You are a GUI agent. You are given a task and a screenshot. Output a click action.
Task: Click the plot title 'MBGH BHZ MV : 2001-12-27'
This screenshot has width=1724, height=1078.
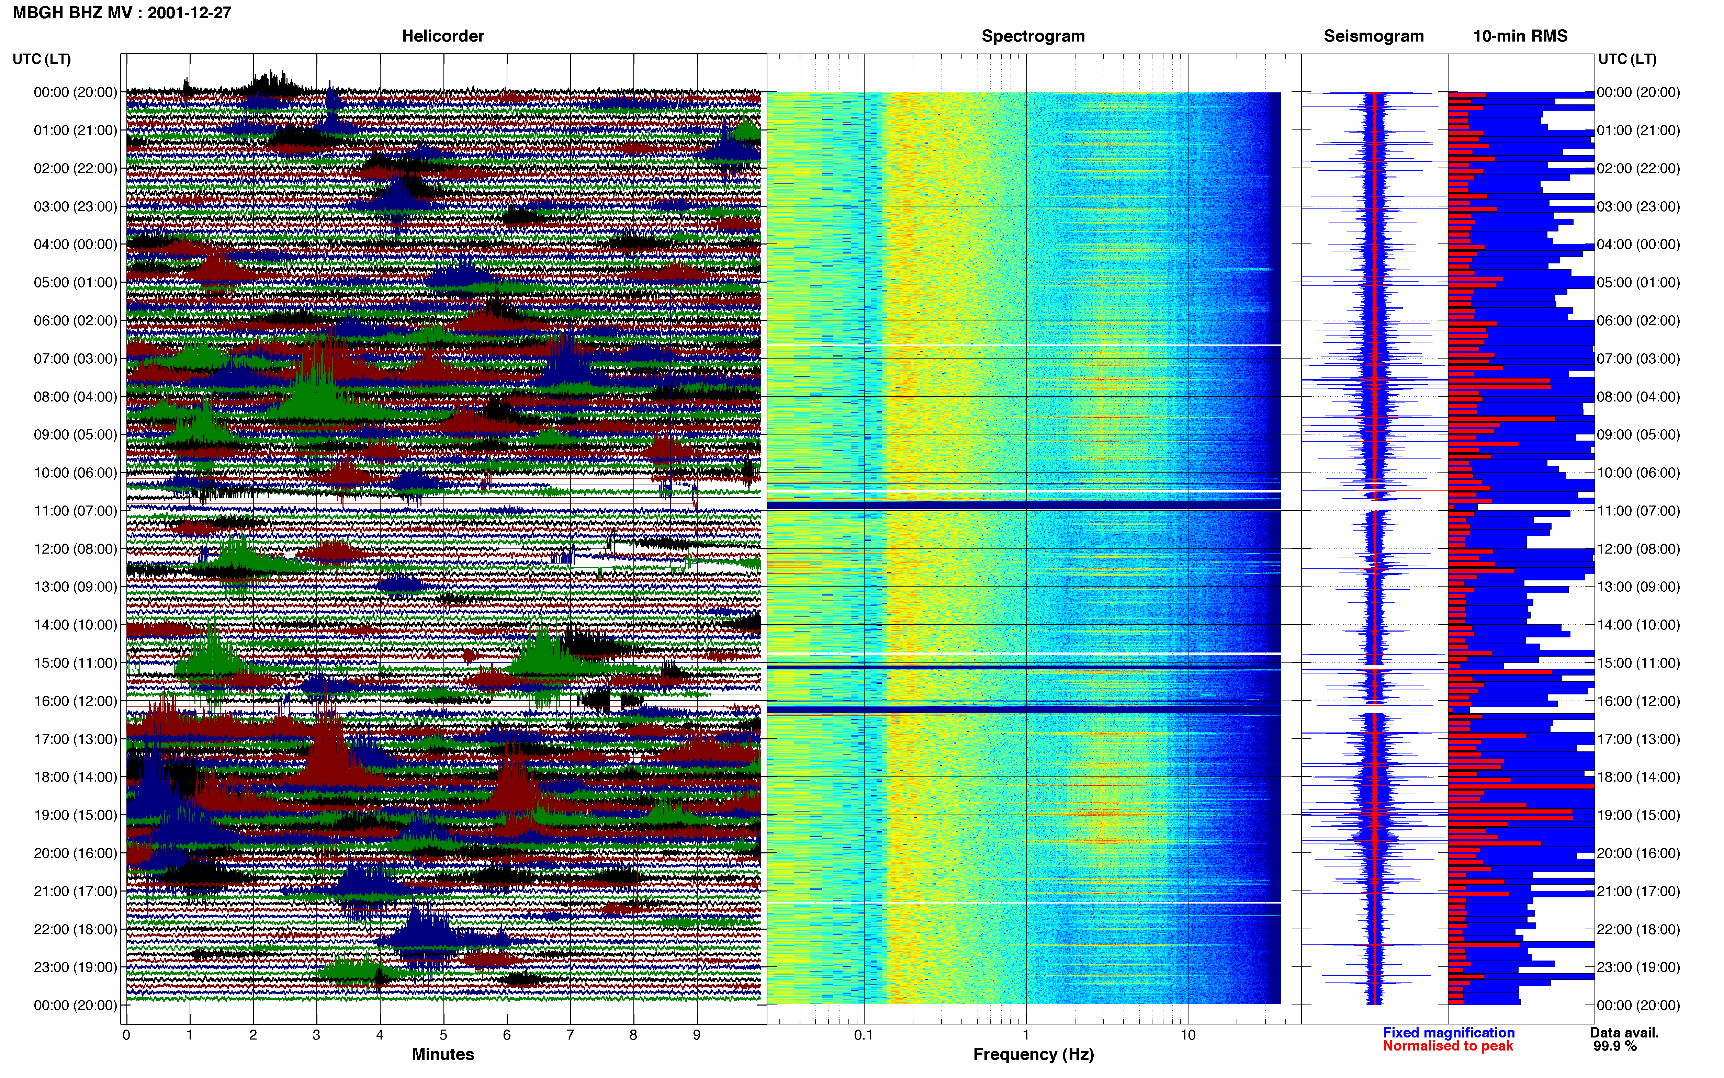click(x=122, y=13)
